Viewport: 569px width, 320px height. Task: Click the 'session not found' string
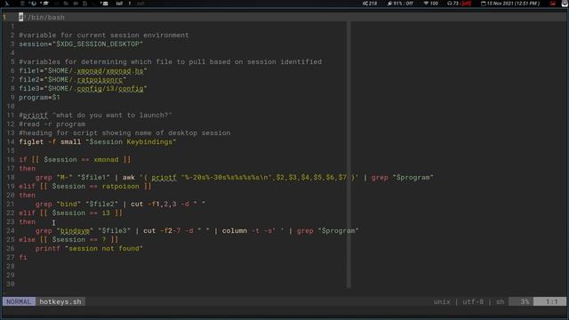[x=104, y=249]
